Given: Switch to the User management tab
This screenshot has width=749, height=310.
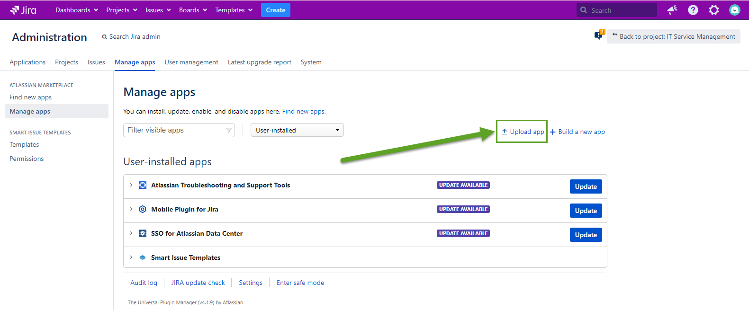Looking at the screenshot, I should [191, 62].
